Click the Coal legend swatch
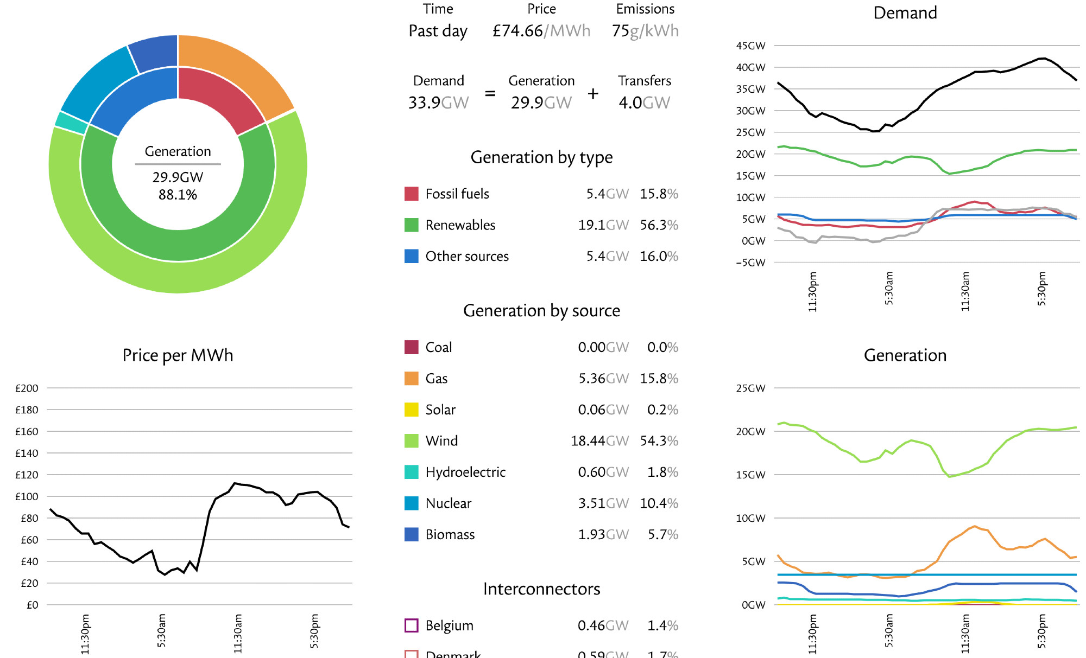Image resolution: width=1086 pixels, height=658 pixels. point(412,347)
